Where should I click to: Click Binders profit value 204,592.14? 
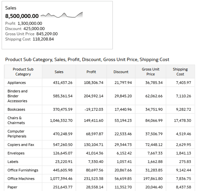[x=94, y=96]
